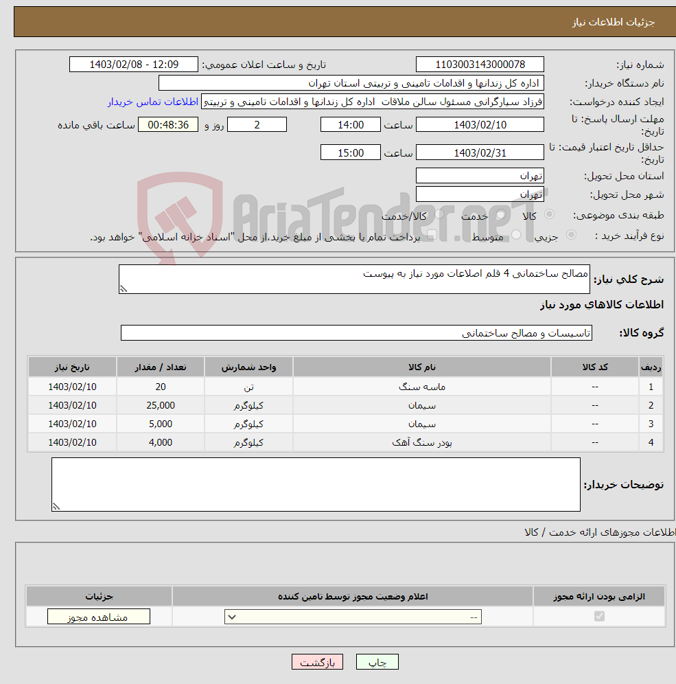Click the goods group field تاسیسات و مصالح ساختمانی
676x684 pixels.
(x=356, y=333)
